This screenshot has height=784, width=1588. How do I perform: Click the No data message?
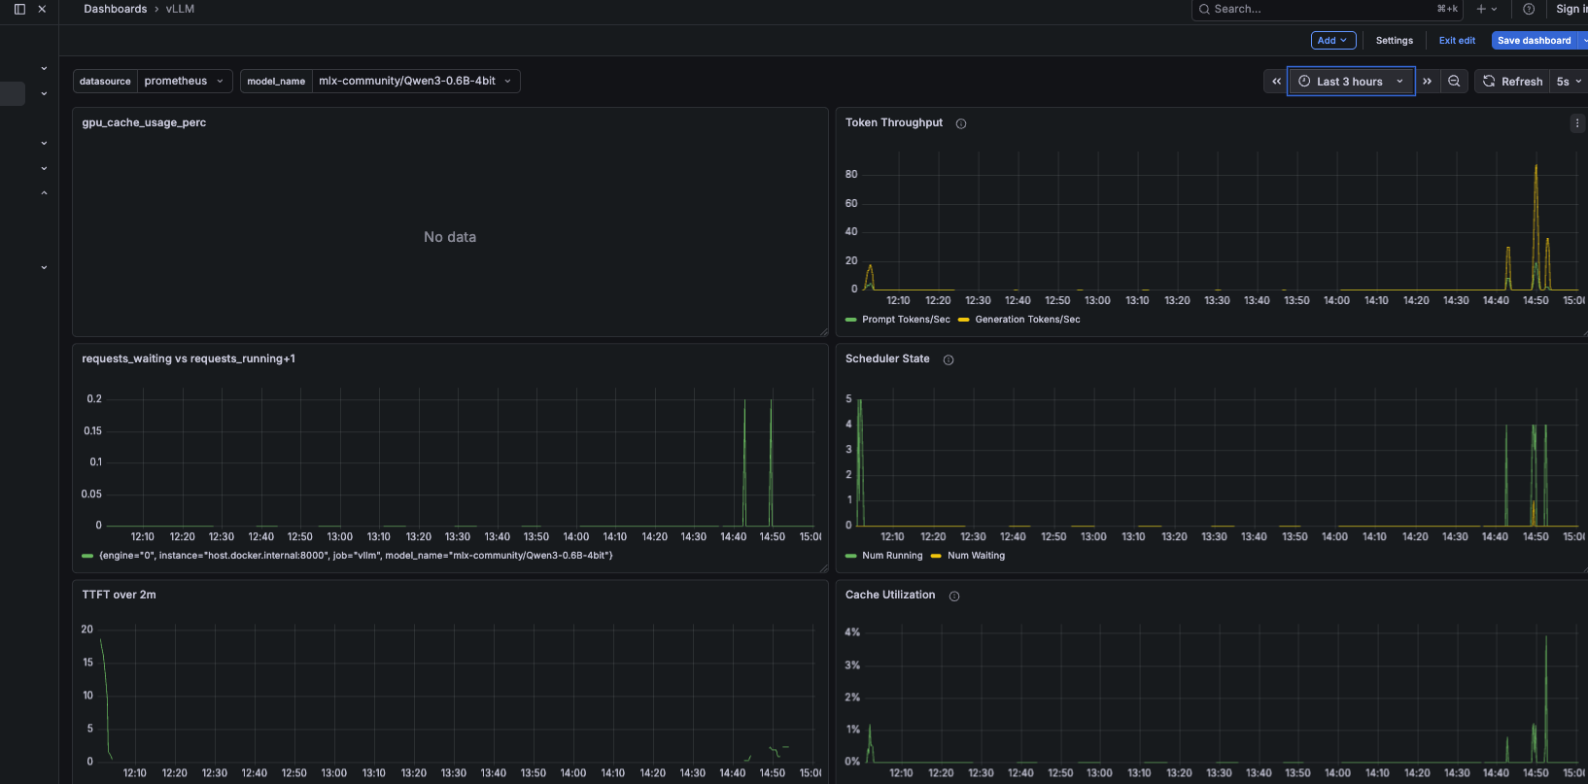[450, 237]
